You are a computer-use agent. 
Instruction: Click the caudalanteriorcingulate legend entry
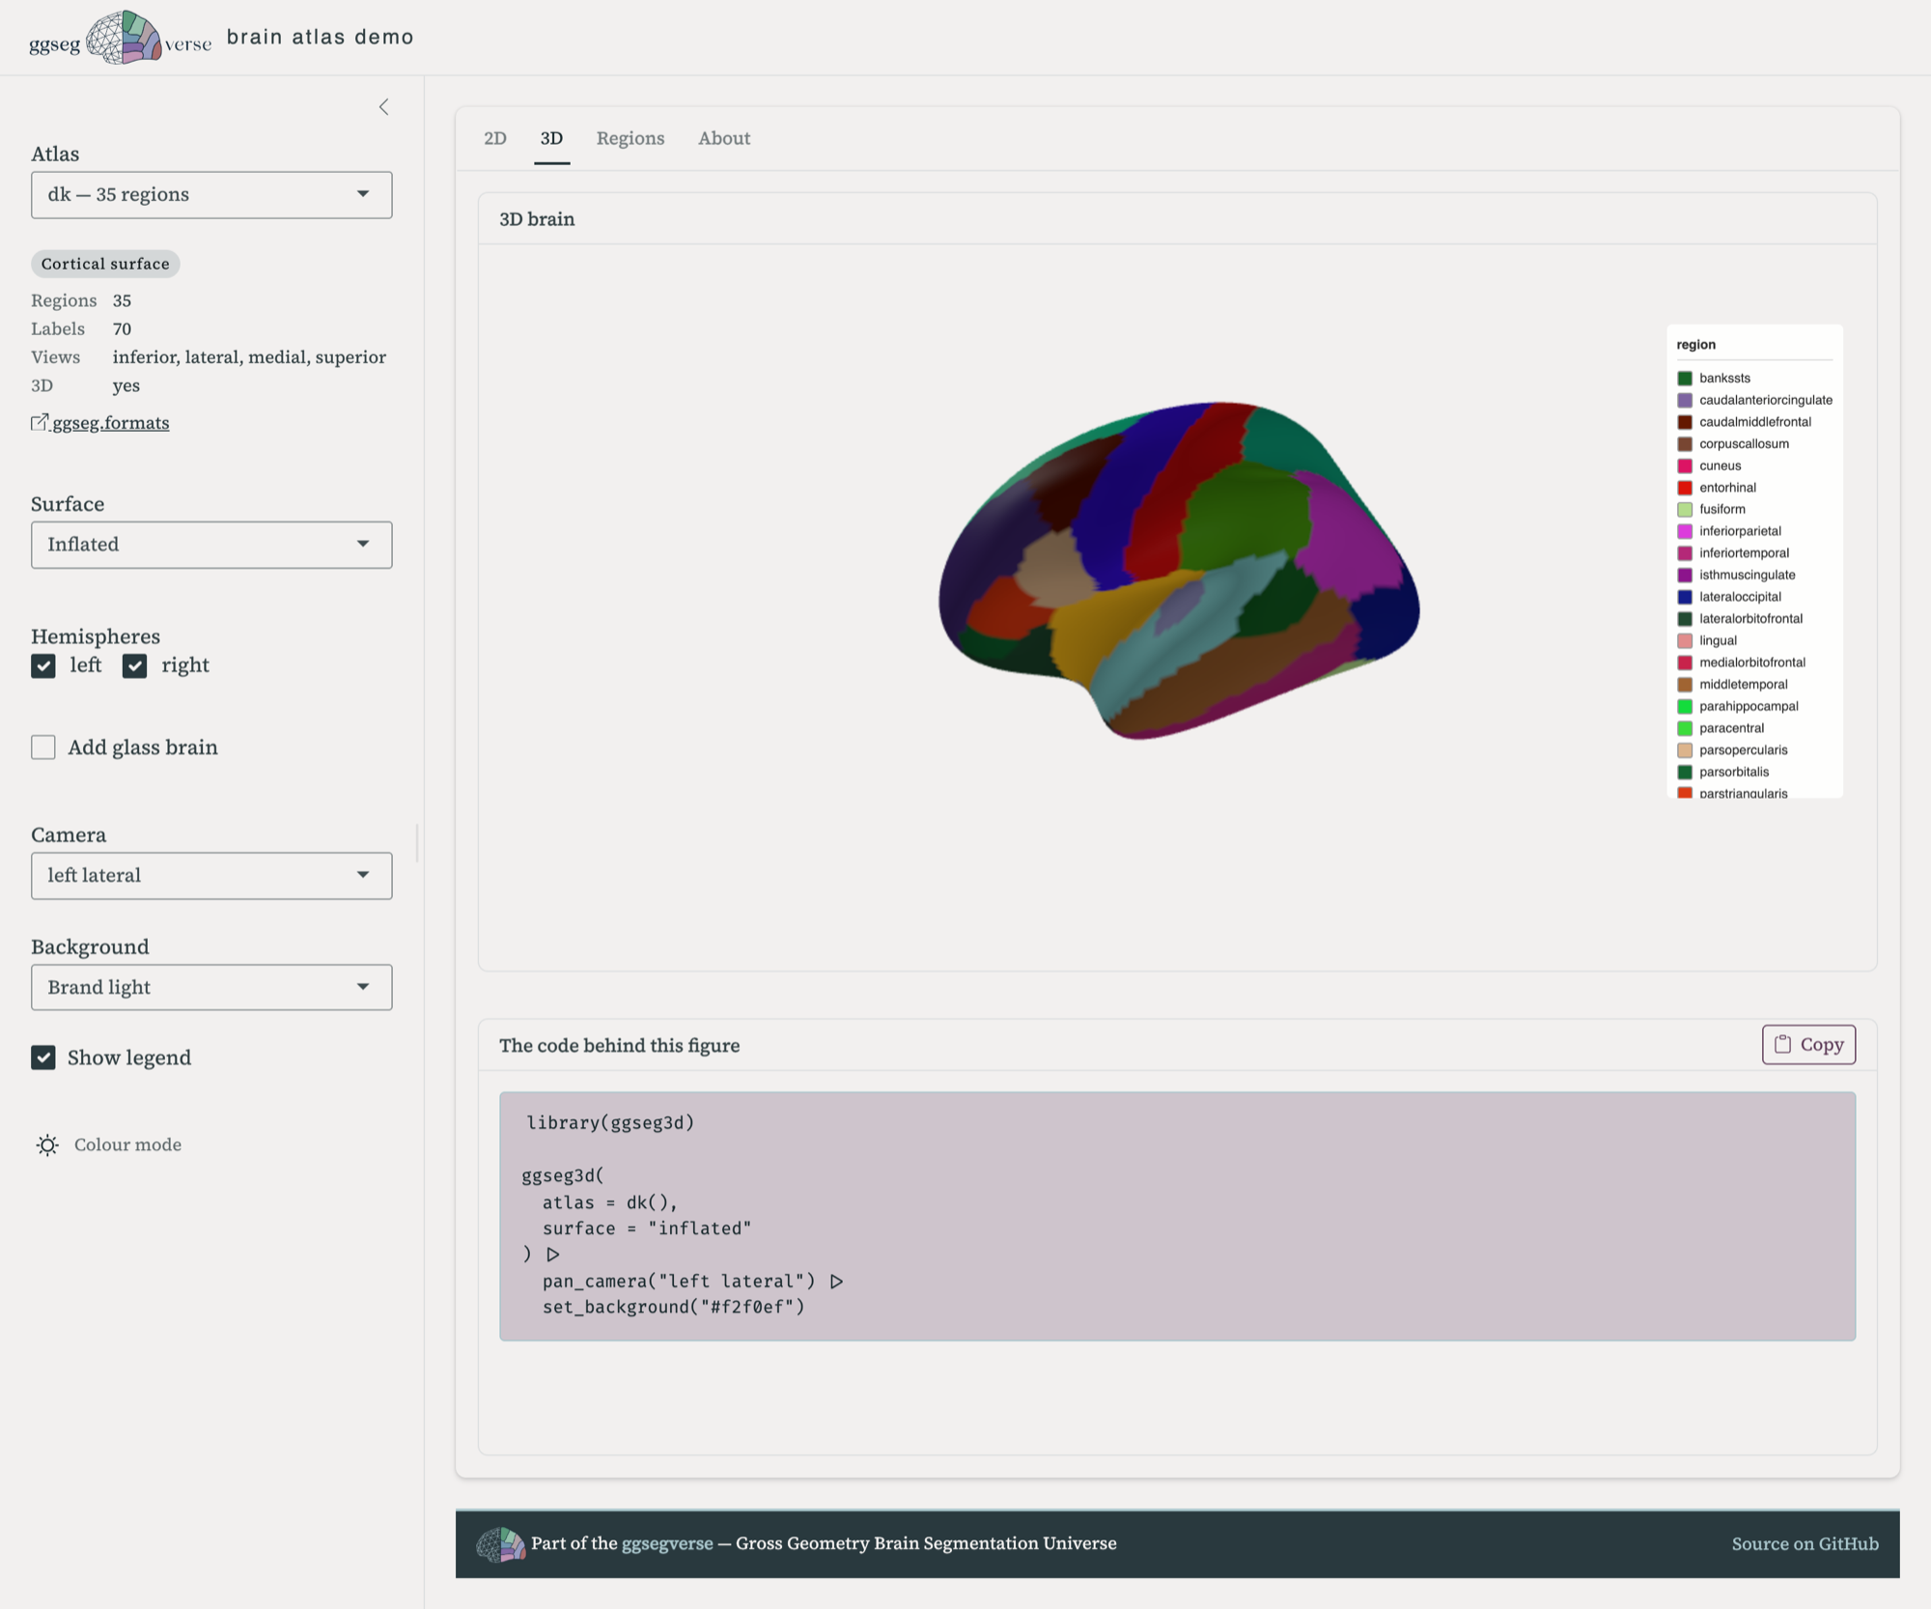pyautogui.click(x=1755, y=400)
